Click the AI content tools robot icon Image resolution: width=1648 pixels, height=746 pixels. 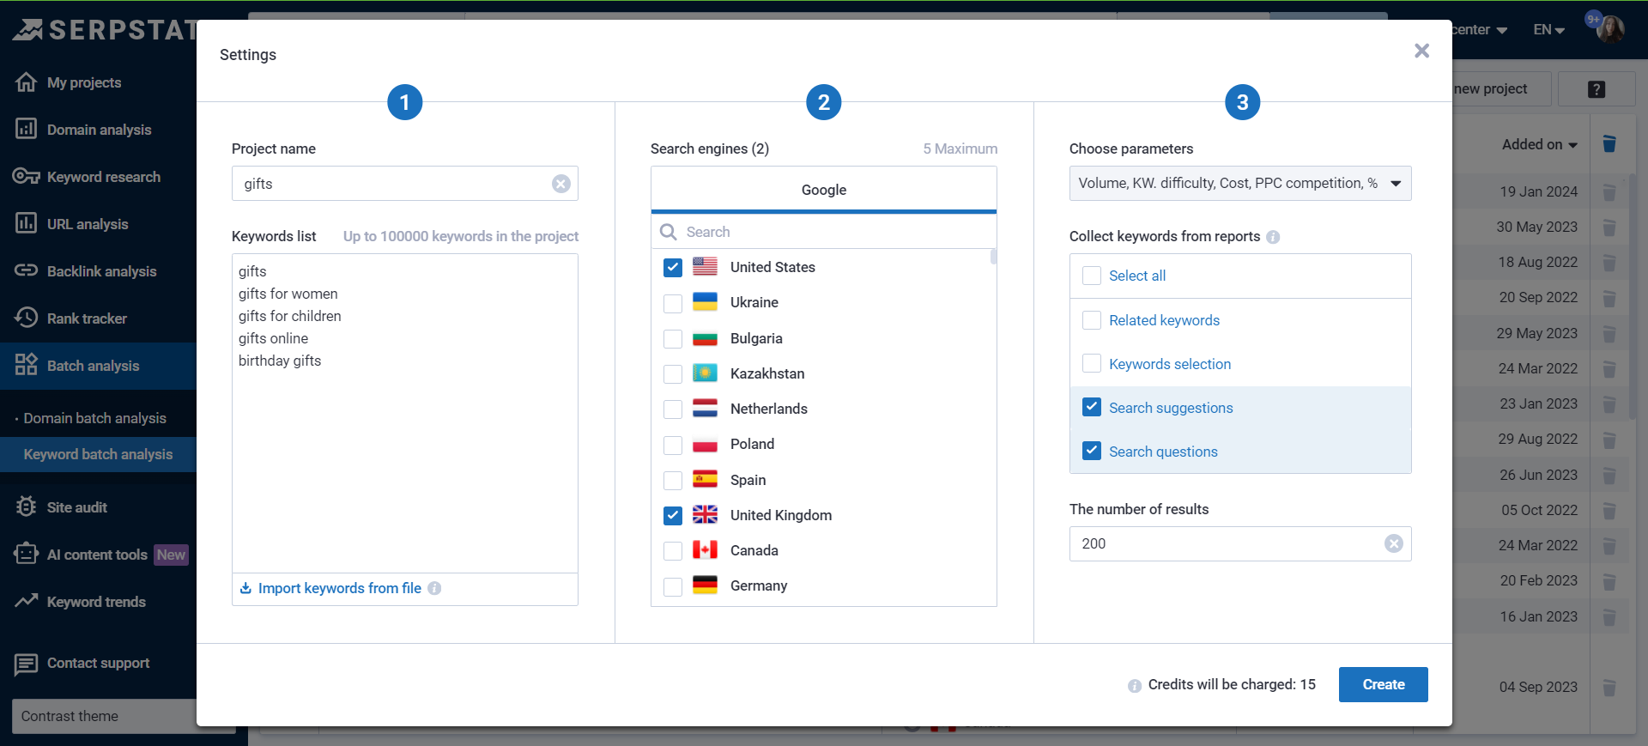click(x=27, y=555)
